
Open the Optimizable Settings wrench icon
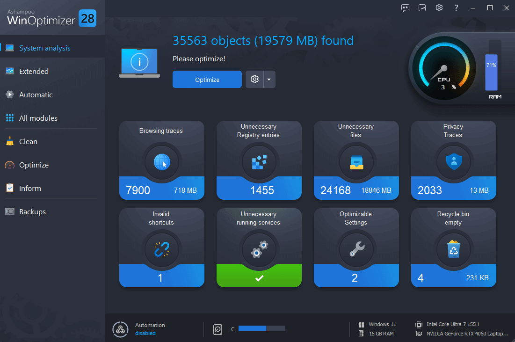pyautogui.click(x=356, y=249)
